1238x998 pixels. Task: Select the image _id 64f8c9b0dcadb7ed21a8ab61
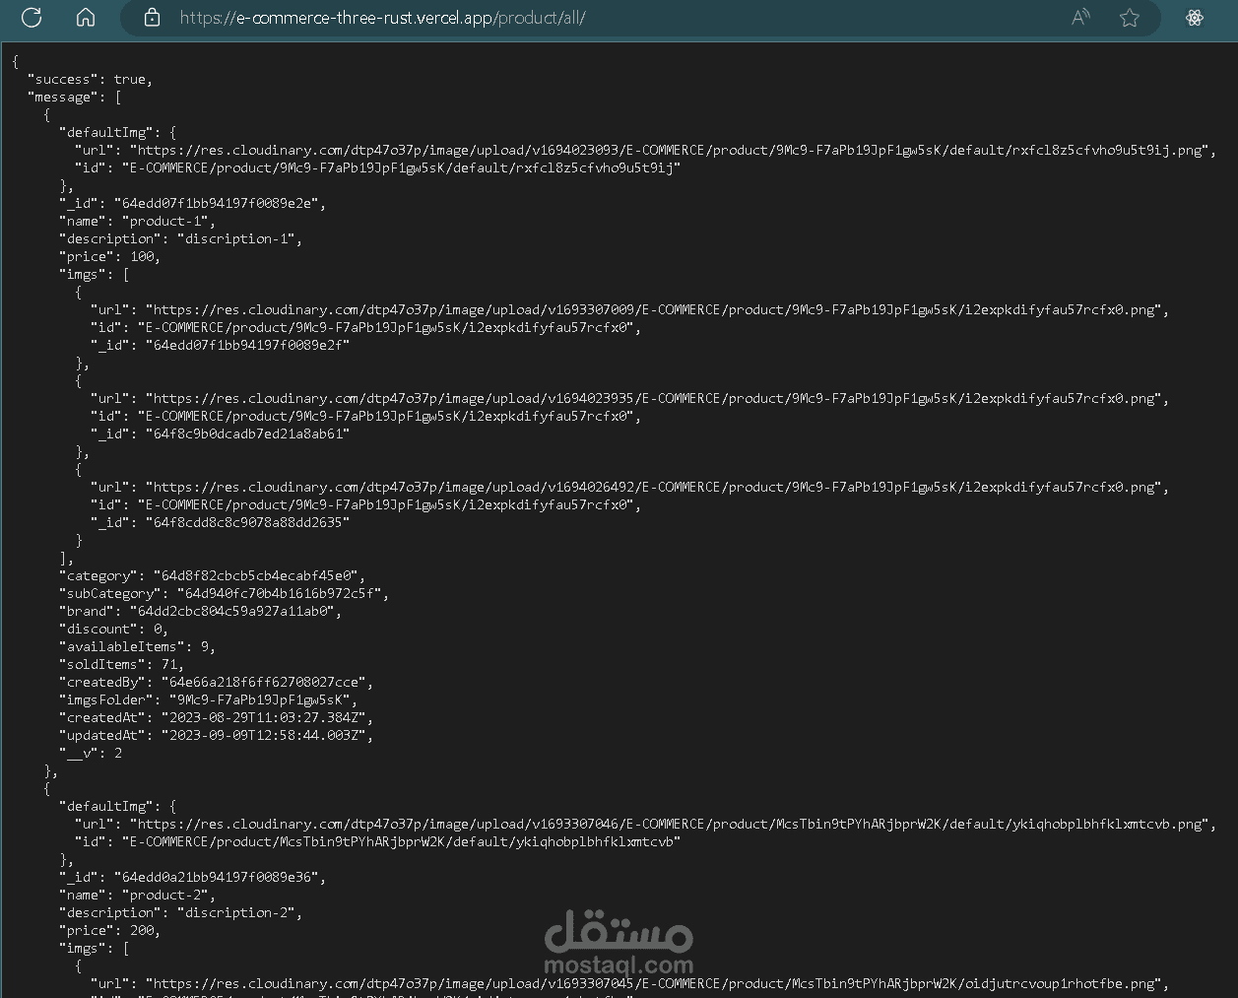pyautogui.click(x=248, y=433)
